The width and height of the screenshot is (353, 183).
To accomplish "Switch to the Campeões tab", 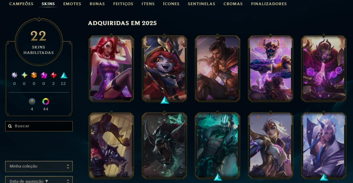I will 21,4.
